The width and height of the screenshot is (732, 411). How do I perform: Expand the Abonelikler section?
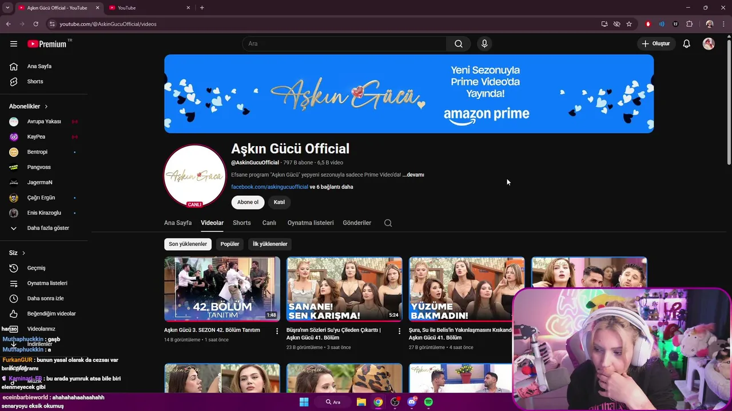(29, 107)
